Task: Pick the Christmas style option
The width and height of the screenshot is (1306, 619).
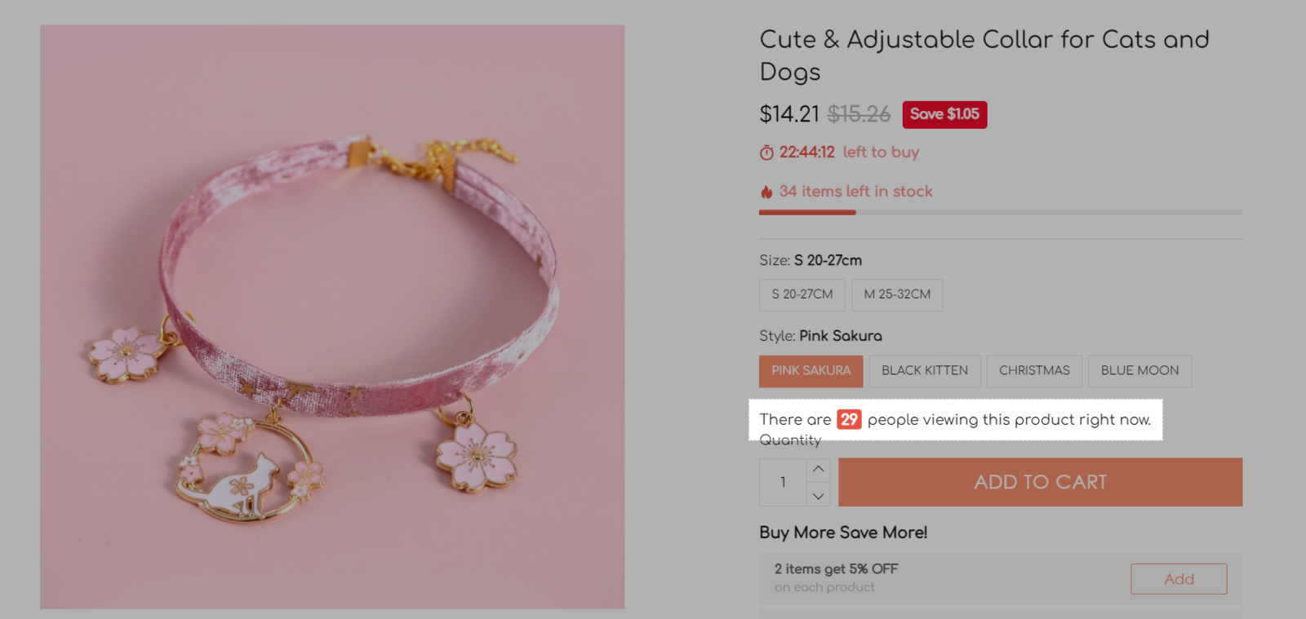Action: 1033,371
